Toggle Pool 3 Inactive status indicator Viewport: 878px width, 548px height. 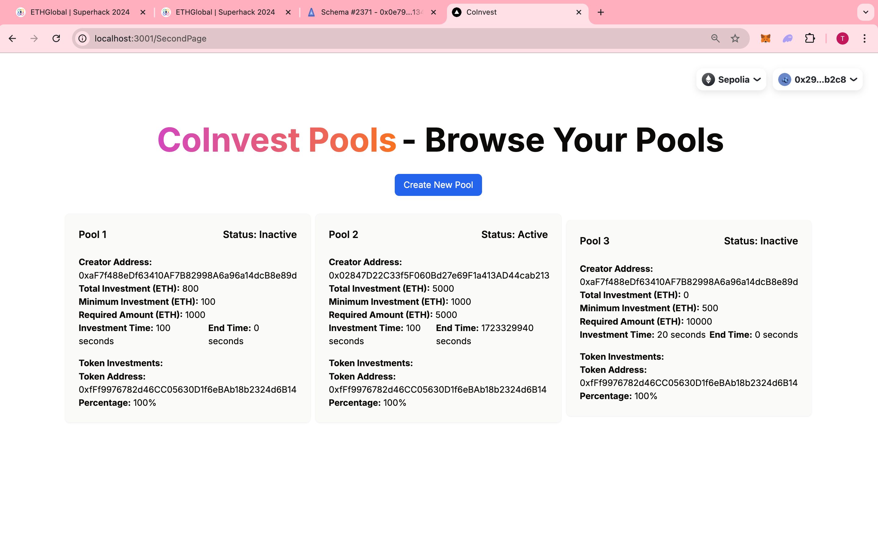[760, 240]
